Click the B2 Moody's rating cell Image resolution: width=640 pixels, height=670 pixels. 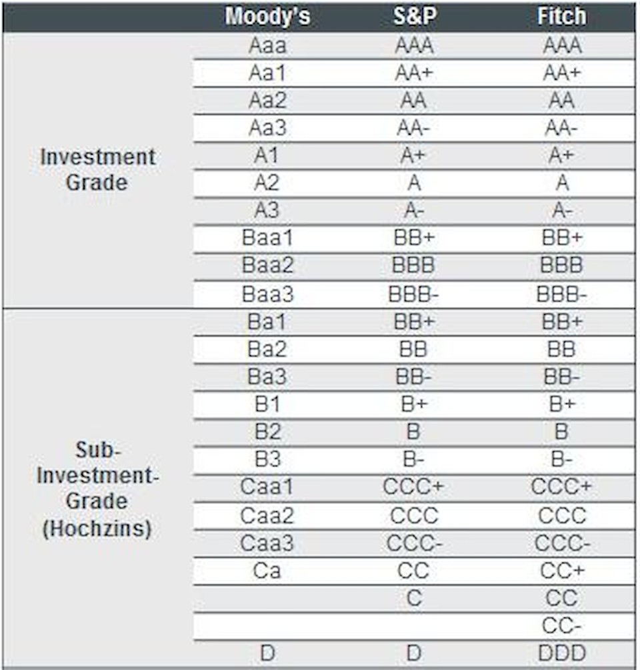(x=267, y=432)
